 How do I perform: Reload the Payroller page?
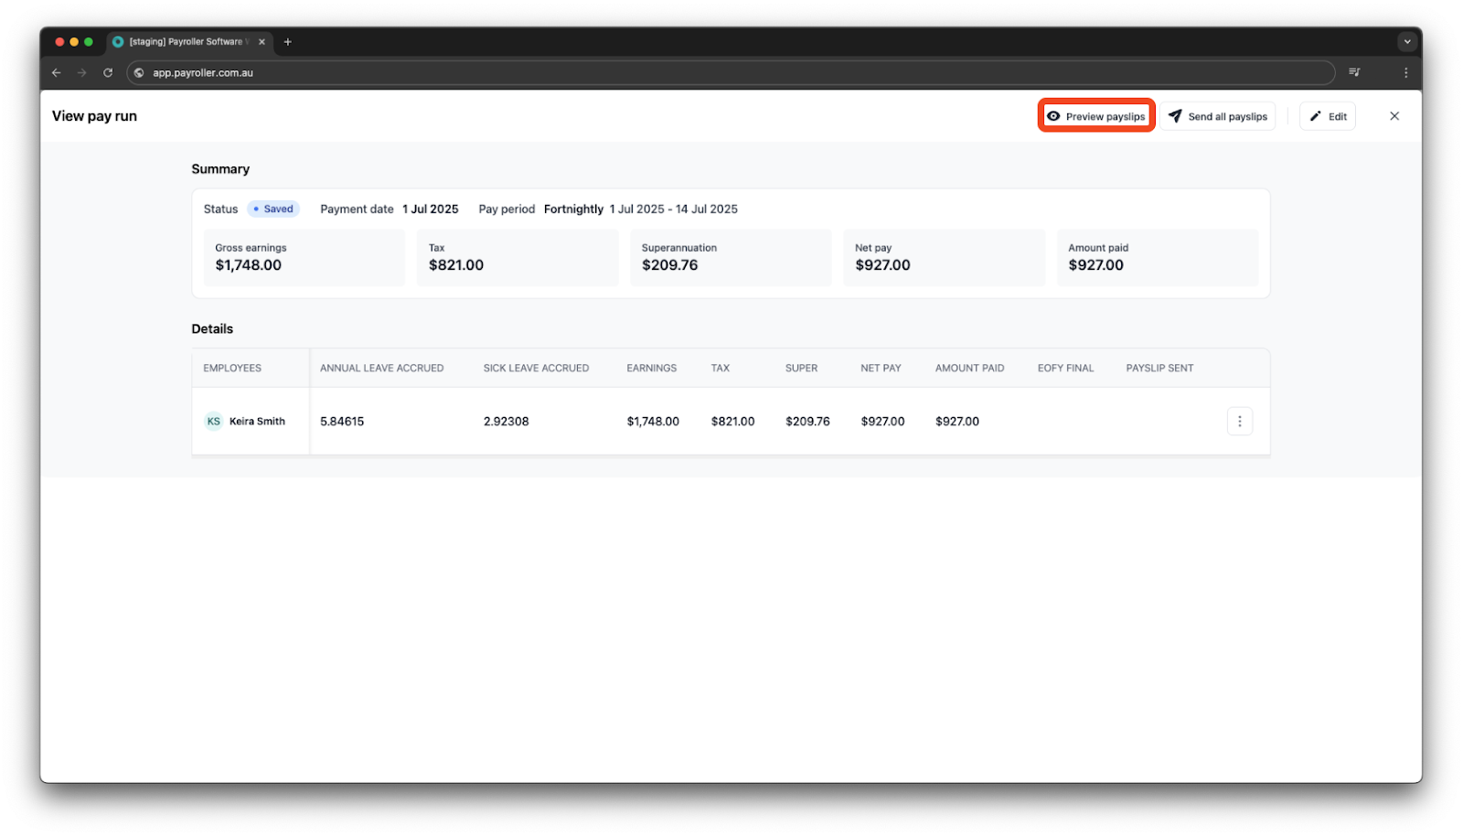coord(108,72)
